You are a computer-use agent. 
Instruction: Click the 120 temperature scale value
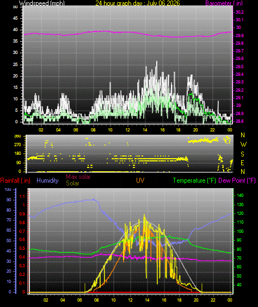click(x=240, y=213)
